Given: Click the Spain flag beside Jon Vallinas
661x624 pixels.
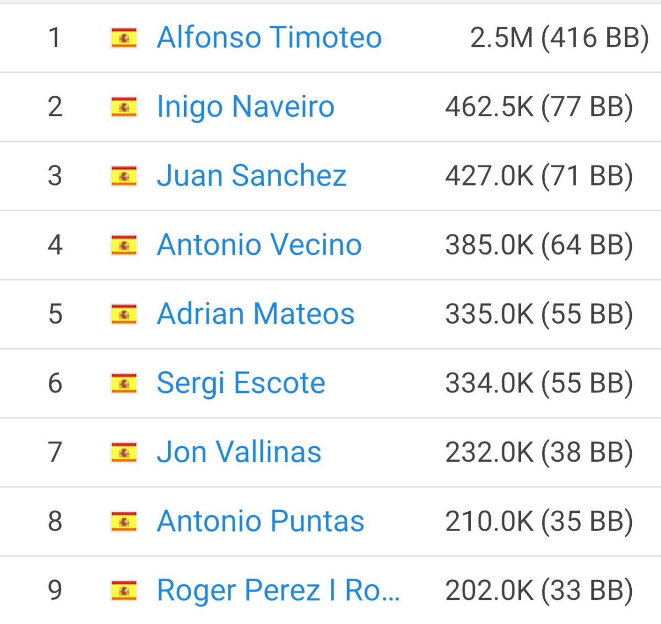Looking at the screenshot, I should pos(124,453).
